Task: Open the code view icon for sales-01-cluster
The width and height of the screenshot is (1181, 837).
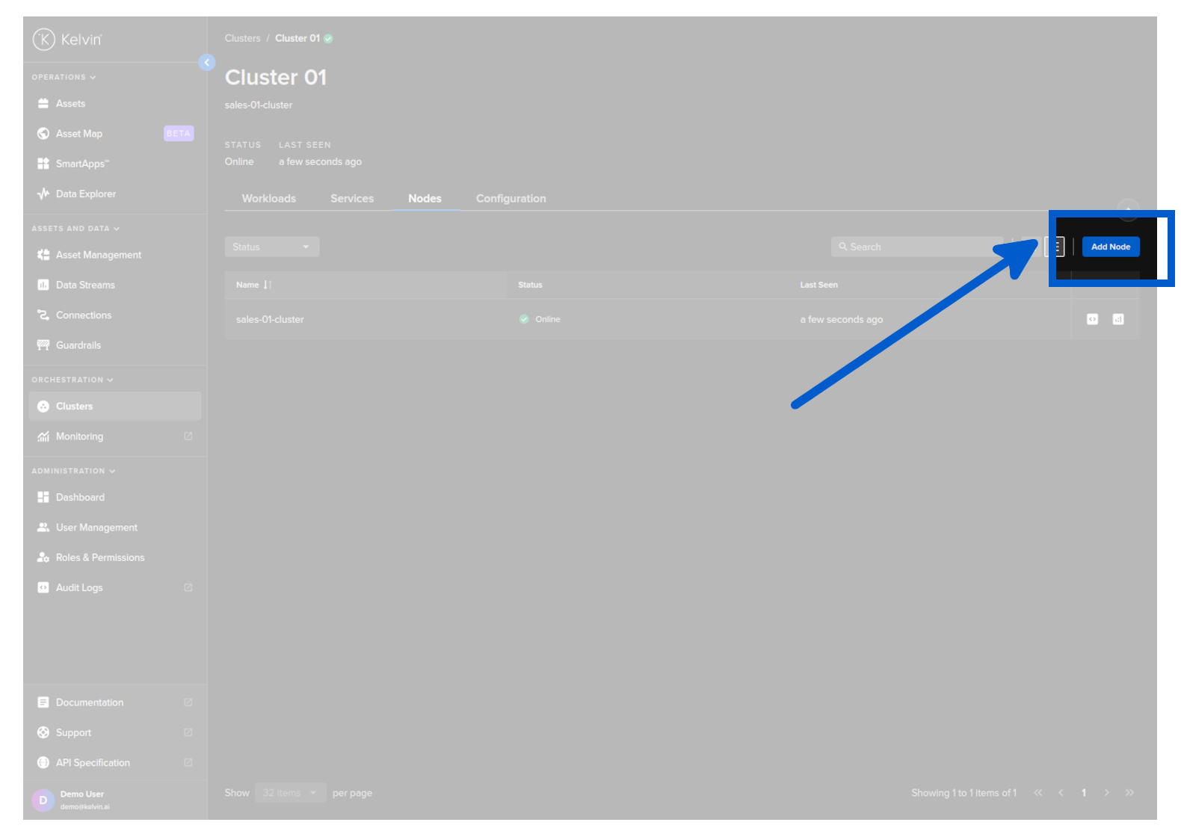Action: [1092, 319]
